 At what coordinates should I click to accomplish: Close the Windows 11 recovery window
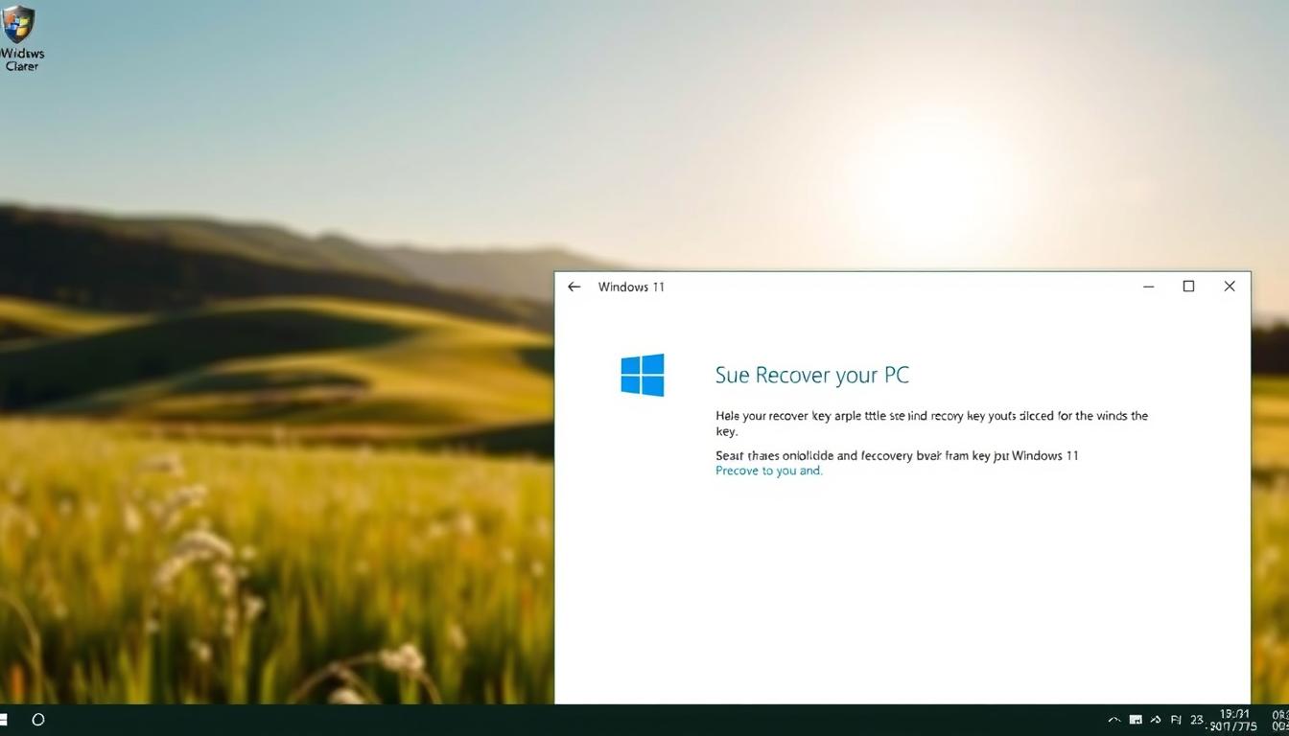coord(1230,287)
